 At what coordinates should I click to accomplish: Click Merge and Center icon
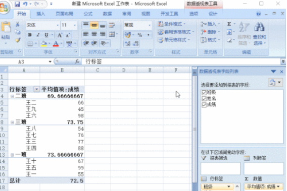(x=112, y=34)
